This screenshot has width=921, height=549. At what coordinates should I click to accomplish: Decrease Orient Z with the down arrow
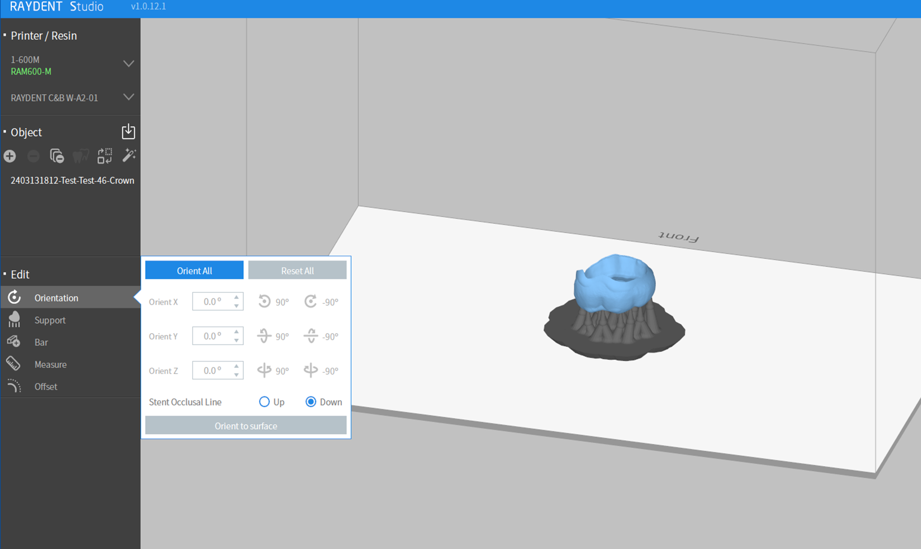coord(236,375)
